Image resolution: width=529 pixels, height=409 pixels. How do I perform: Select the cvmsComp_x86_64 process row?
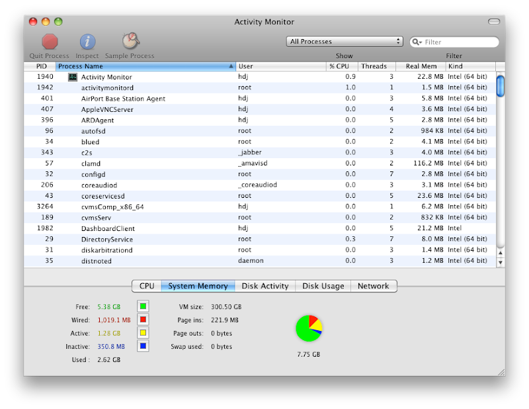coord(260,206)
